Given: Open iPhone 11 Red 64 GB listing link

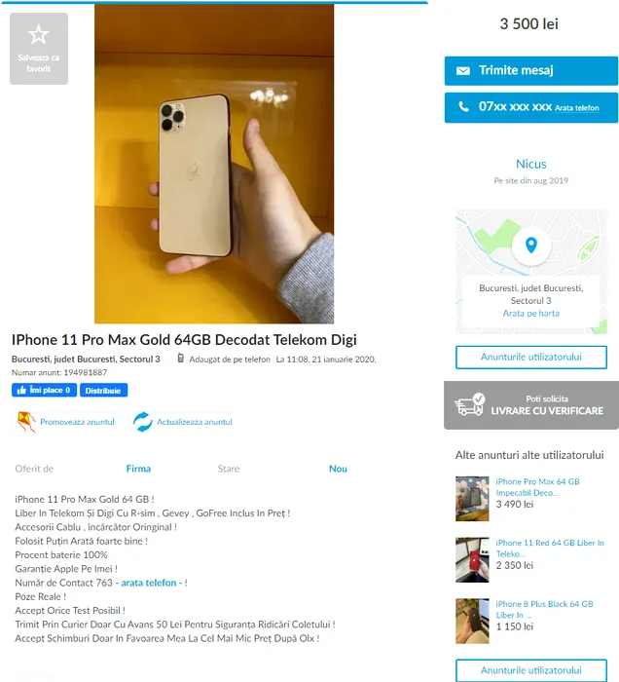Looking at the screenshot, I should click(x=550, y=548).
